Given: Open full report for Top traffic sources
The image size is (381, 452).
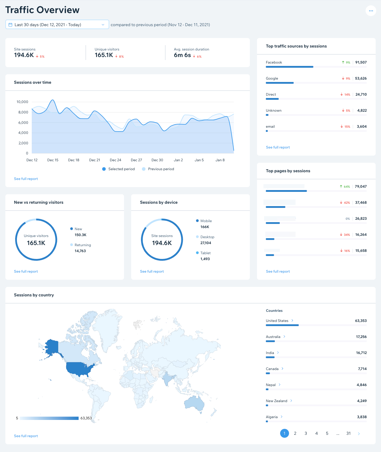Looking at the screenshot, I should point(278,147).
